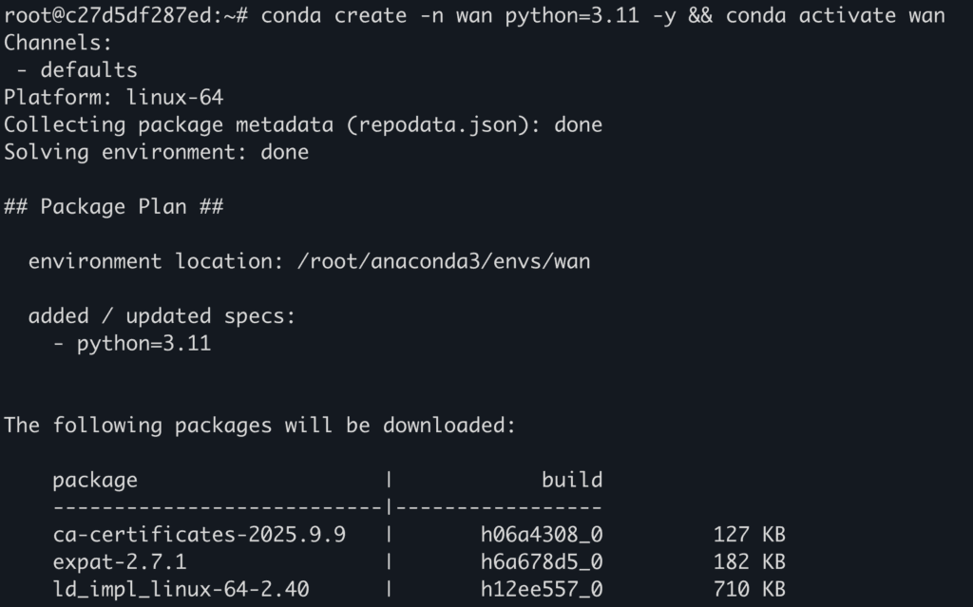Screen dimensions: 973x607
Task: Click the "added / updated specs:" line
Action: tap(162, 316)
